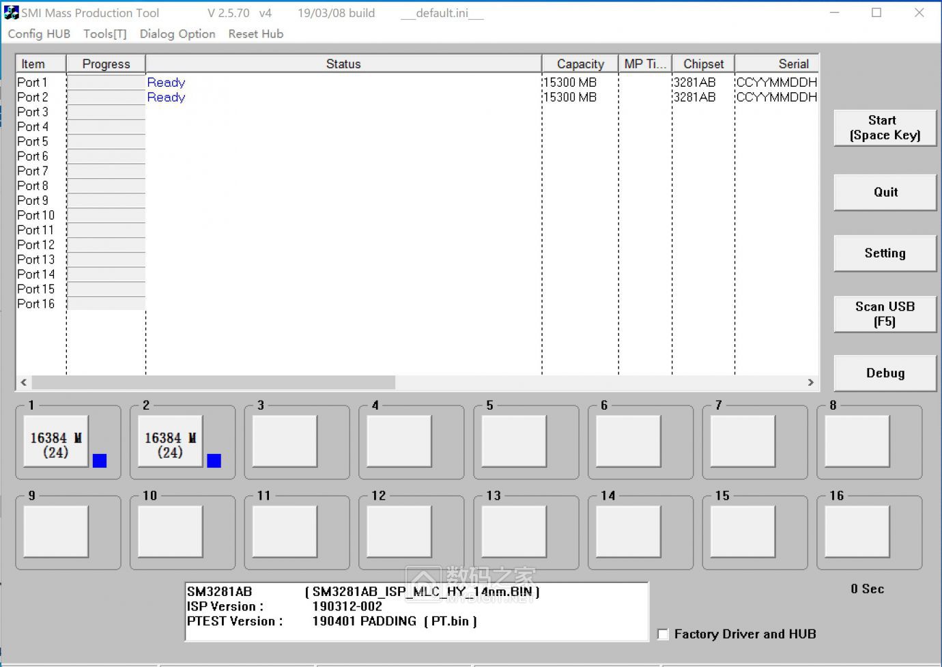Viewport: 942px width, 667px height.
Task: Enable Factory Driver and HUB checkbox
Action: click(x=663, y=634)
